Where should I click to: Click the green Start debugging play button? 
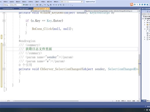coord(24,5)
